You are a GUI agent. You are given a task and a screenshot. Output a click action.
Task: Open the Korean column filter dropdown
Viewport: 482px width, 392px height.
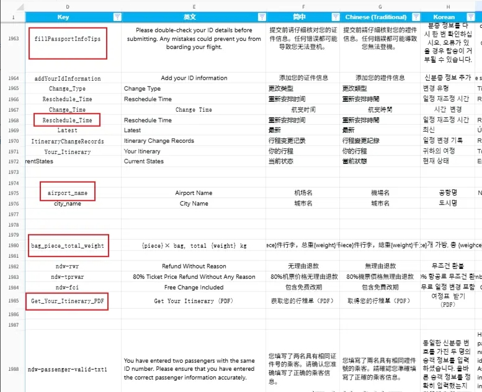tap(473, 17)
